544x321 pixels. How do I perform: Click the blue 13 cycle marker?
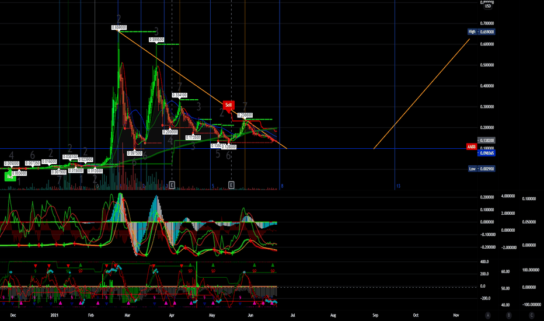tap(398, 186)
